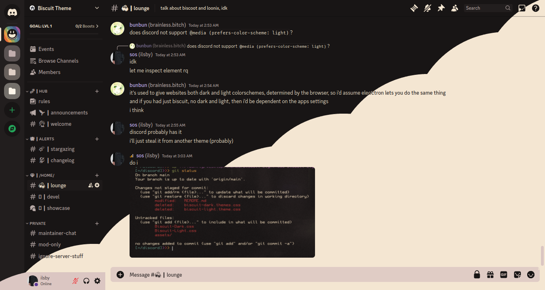Image resolution: width=545 pixels, height=290 pixels.
Task: Collapse the ALERTS category
Action: [x=40, y=139]
